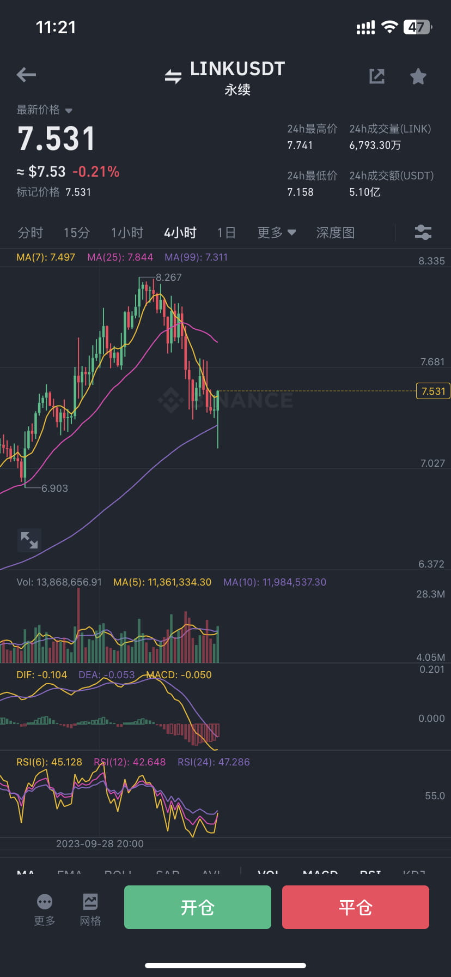
Task: Expand the 最新价格 dropdown arrow
Action: coord(69,110)
